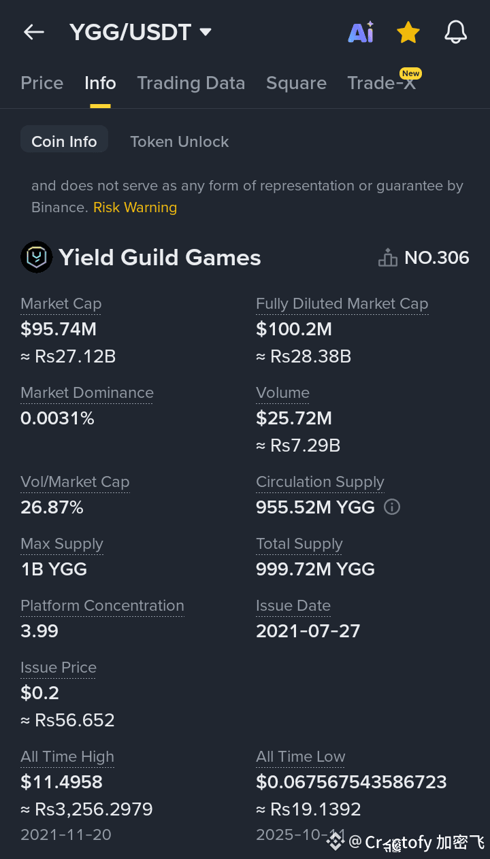Switch to the Price tab
490x859 pixels.
pyautogui.click(x=42, y=83)
